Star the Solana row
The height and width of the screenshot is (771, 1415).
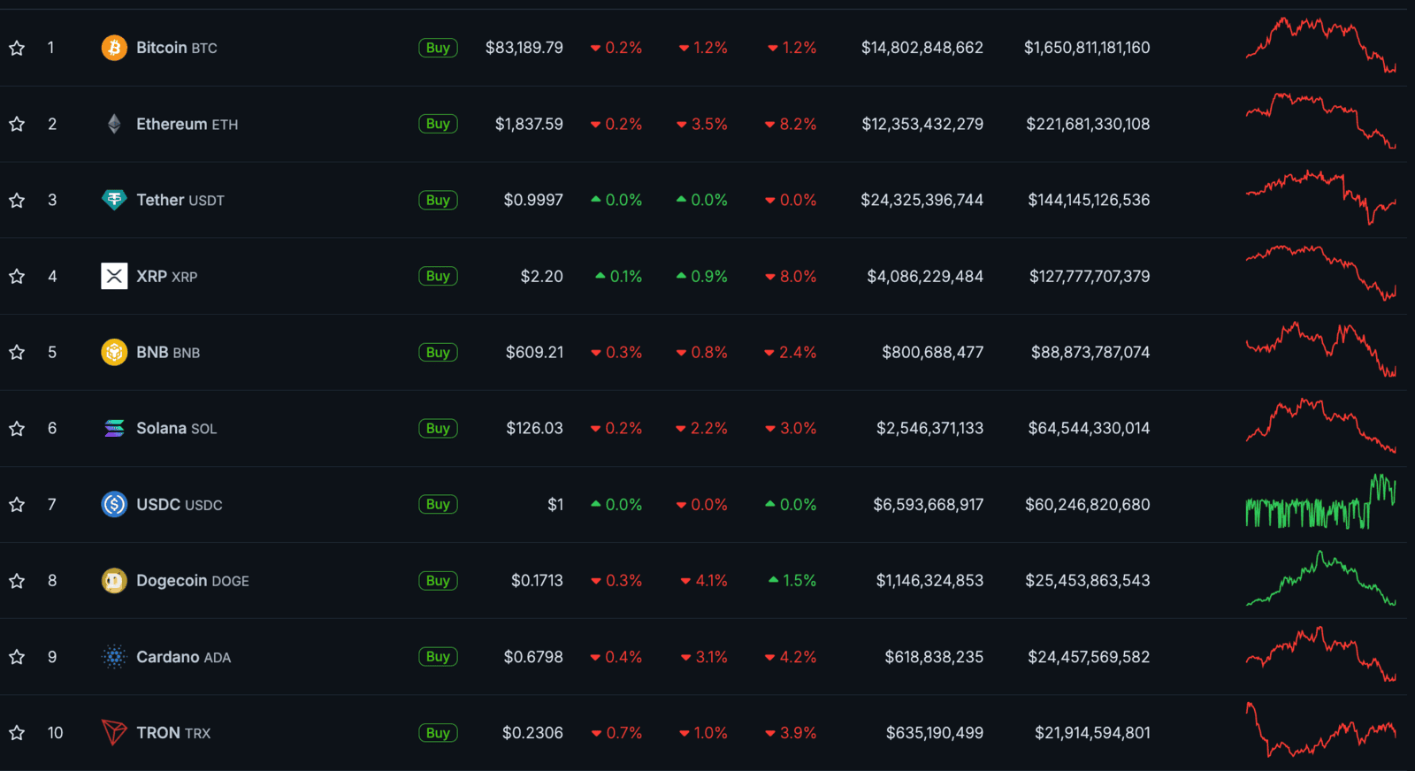pyautogui.click(x=17, y=428)
